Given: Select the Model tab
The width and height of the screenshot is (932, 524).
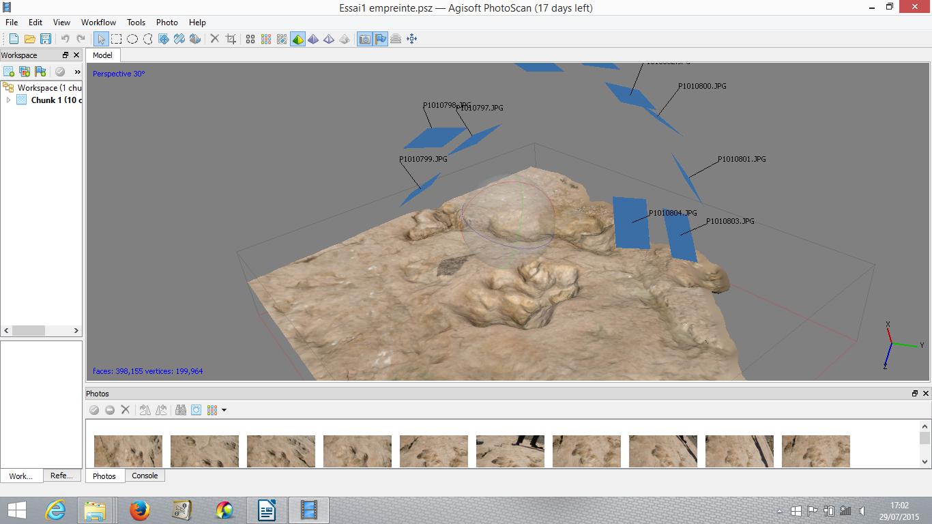Looking at the screenshot, I should point(102,55).
